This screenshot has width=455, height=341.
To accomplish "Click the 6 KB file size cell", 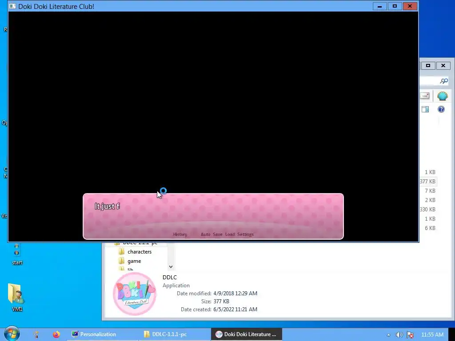I will [x=430, y=228].
